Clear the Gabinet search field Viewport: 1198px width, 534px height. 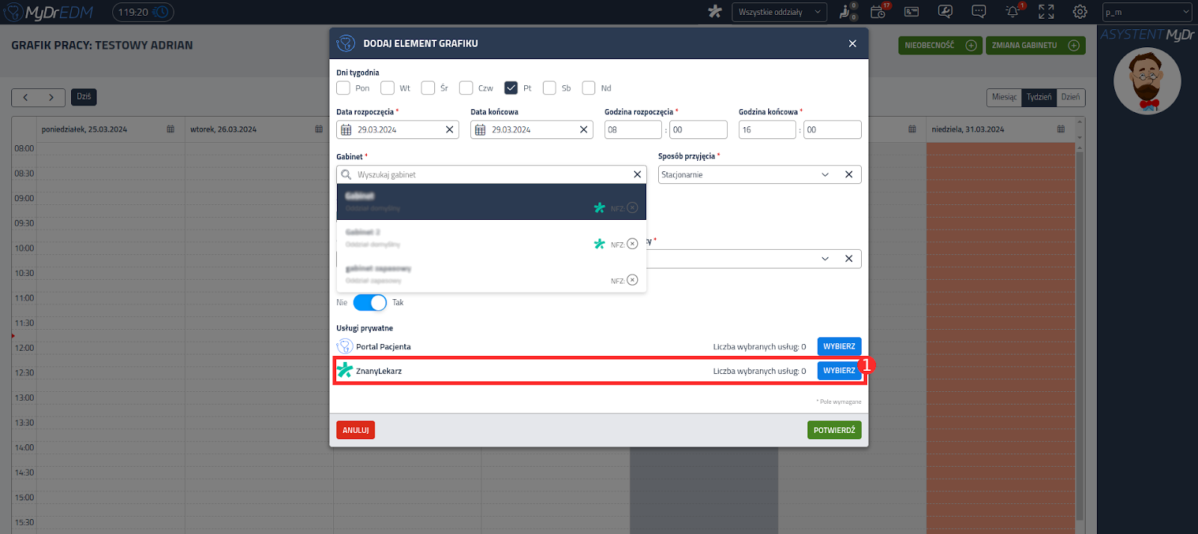(x=637, y=174)
